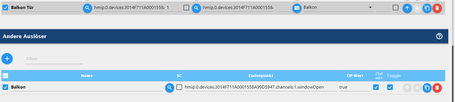Move Balkon Tür row up
455x102 pixels.
(x=407, y=8)
